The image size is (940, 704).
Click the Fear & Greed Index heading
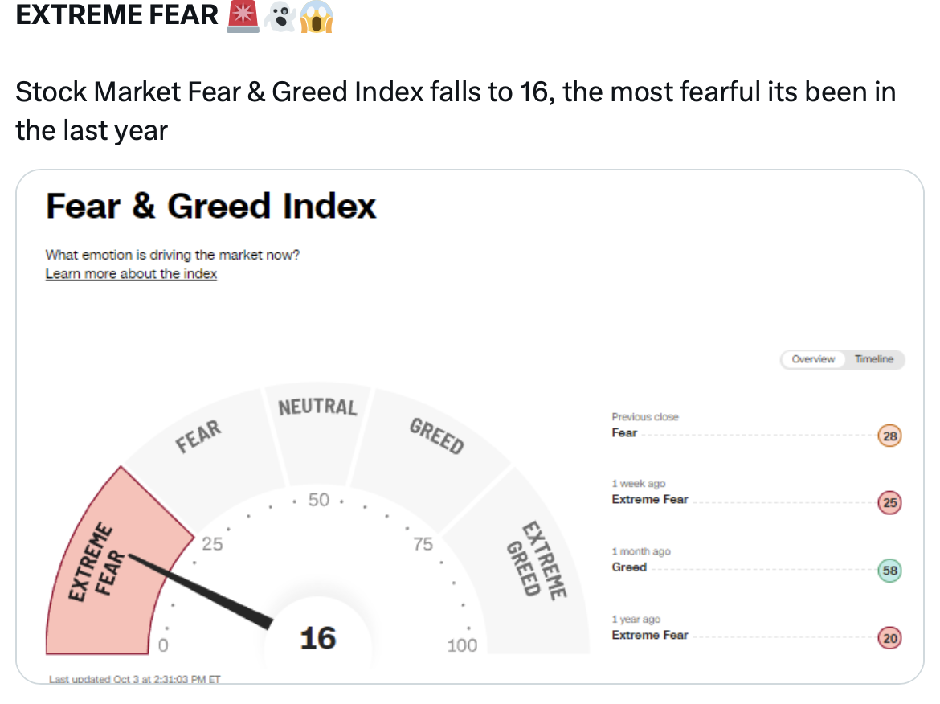[x=210, y=207]
